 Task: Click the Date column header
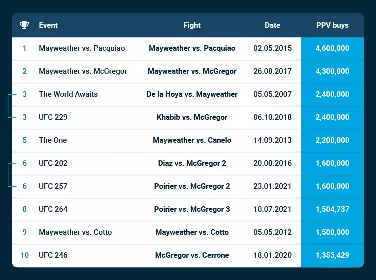(x=273, y=25)
